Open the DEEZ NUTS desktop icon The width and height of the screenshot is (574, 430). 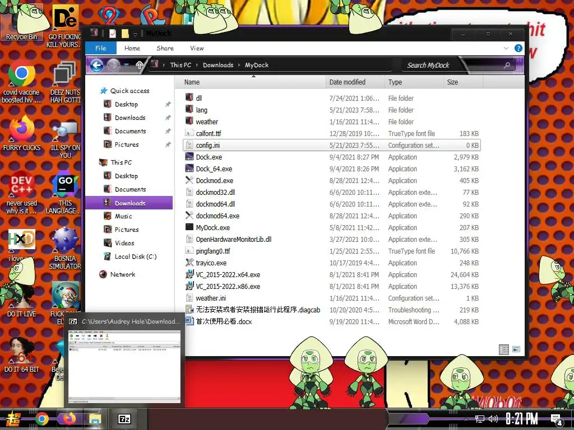pyautogui.click(x=65, y=83)
